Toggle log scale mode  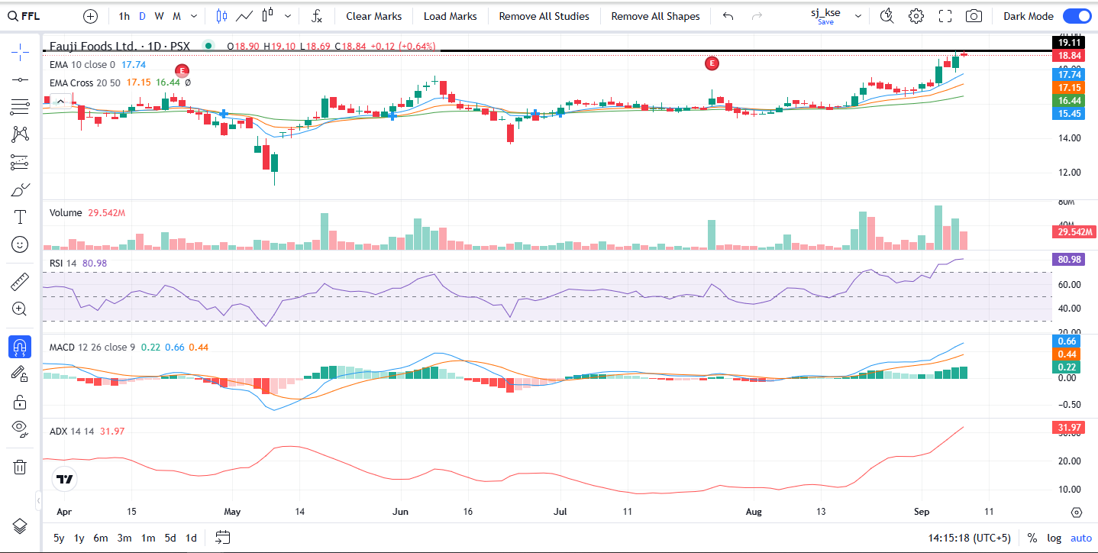pyautogui.click(x=1054, y=538)
